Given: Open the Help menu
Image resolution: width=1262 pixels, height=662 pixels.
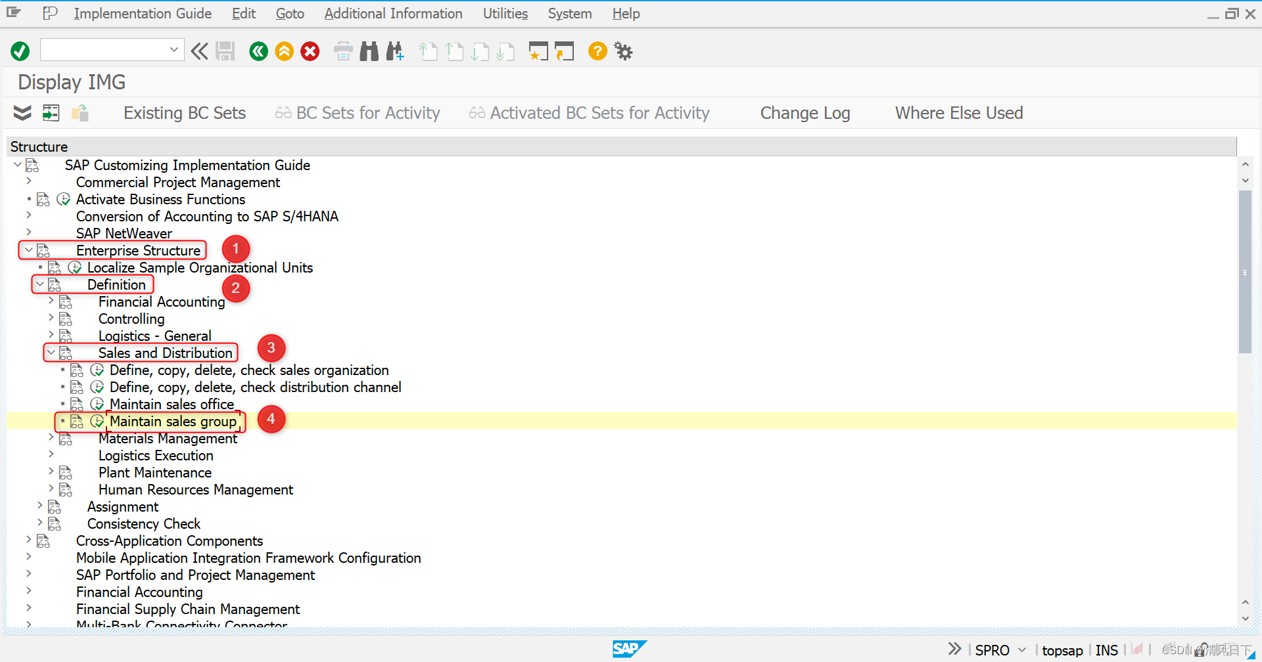Looking at the screenshot, I should pos(626,14).
